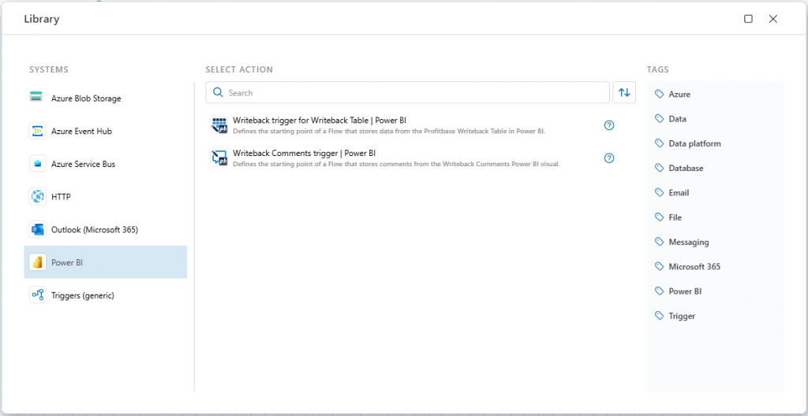The width and height of the screenshot is (808, 416).
Task: Filter by the Data platform tag
Action: click(x=694, y=143)
